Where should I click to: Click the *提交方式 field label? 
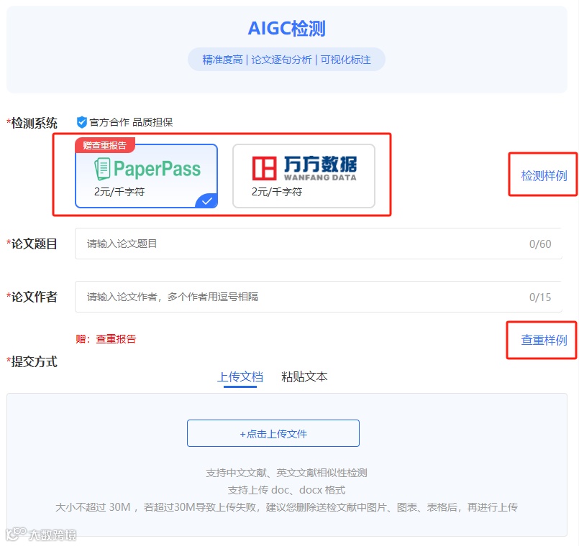pos(32,361)
